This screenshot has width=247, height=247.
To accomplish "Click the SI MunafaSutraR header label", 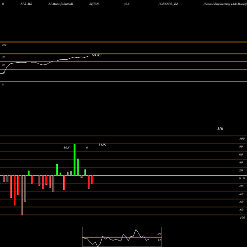I will coord(61,4).
